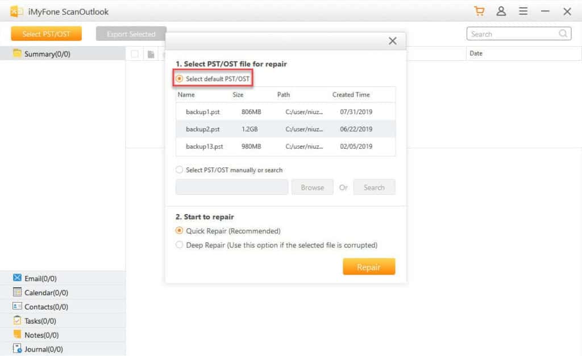Open the Tasks category in sidebar
582x356 pixels.
pos(40,321)
